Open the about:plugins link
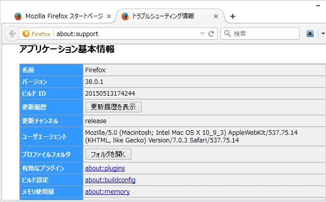Image resolution: width=326 pixels, height=202 pixels. (105, 168)
